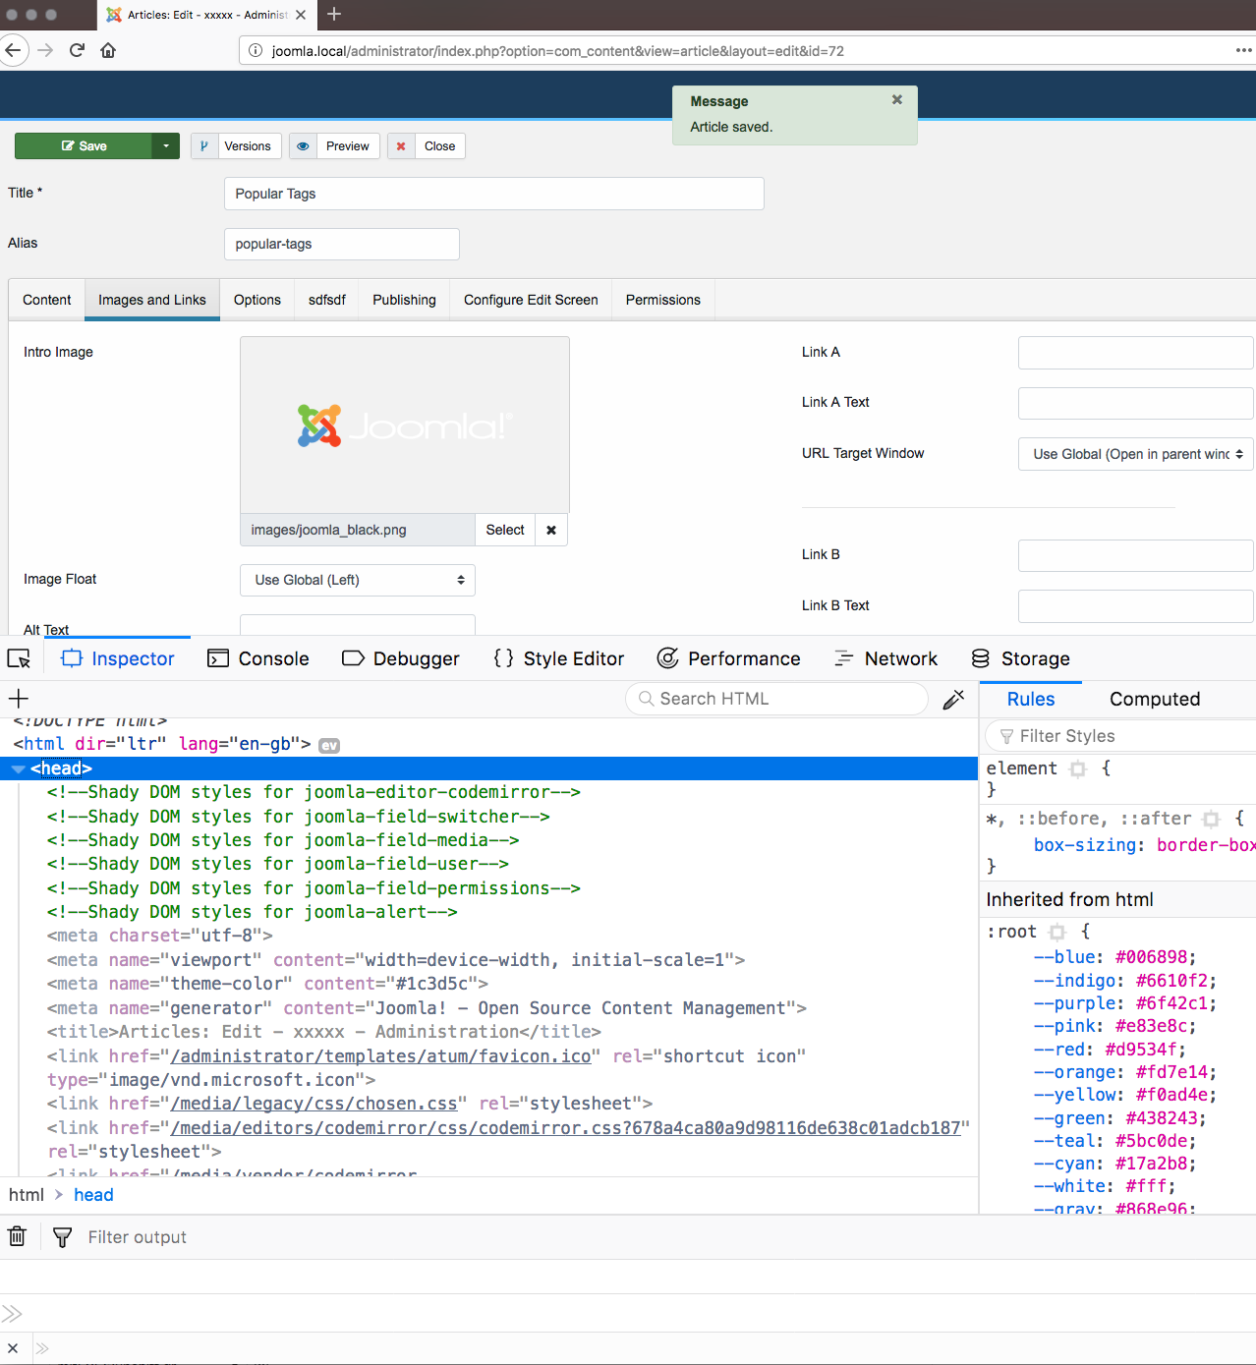The height and width of the screenshot is (1365, 1256).
Task: Select the Images and Links tab
Action: pyautogui.click(x=152, y=300)
